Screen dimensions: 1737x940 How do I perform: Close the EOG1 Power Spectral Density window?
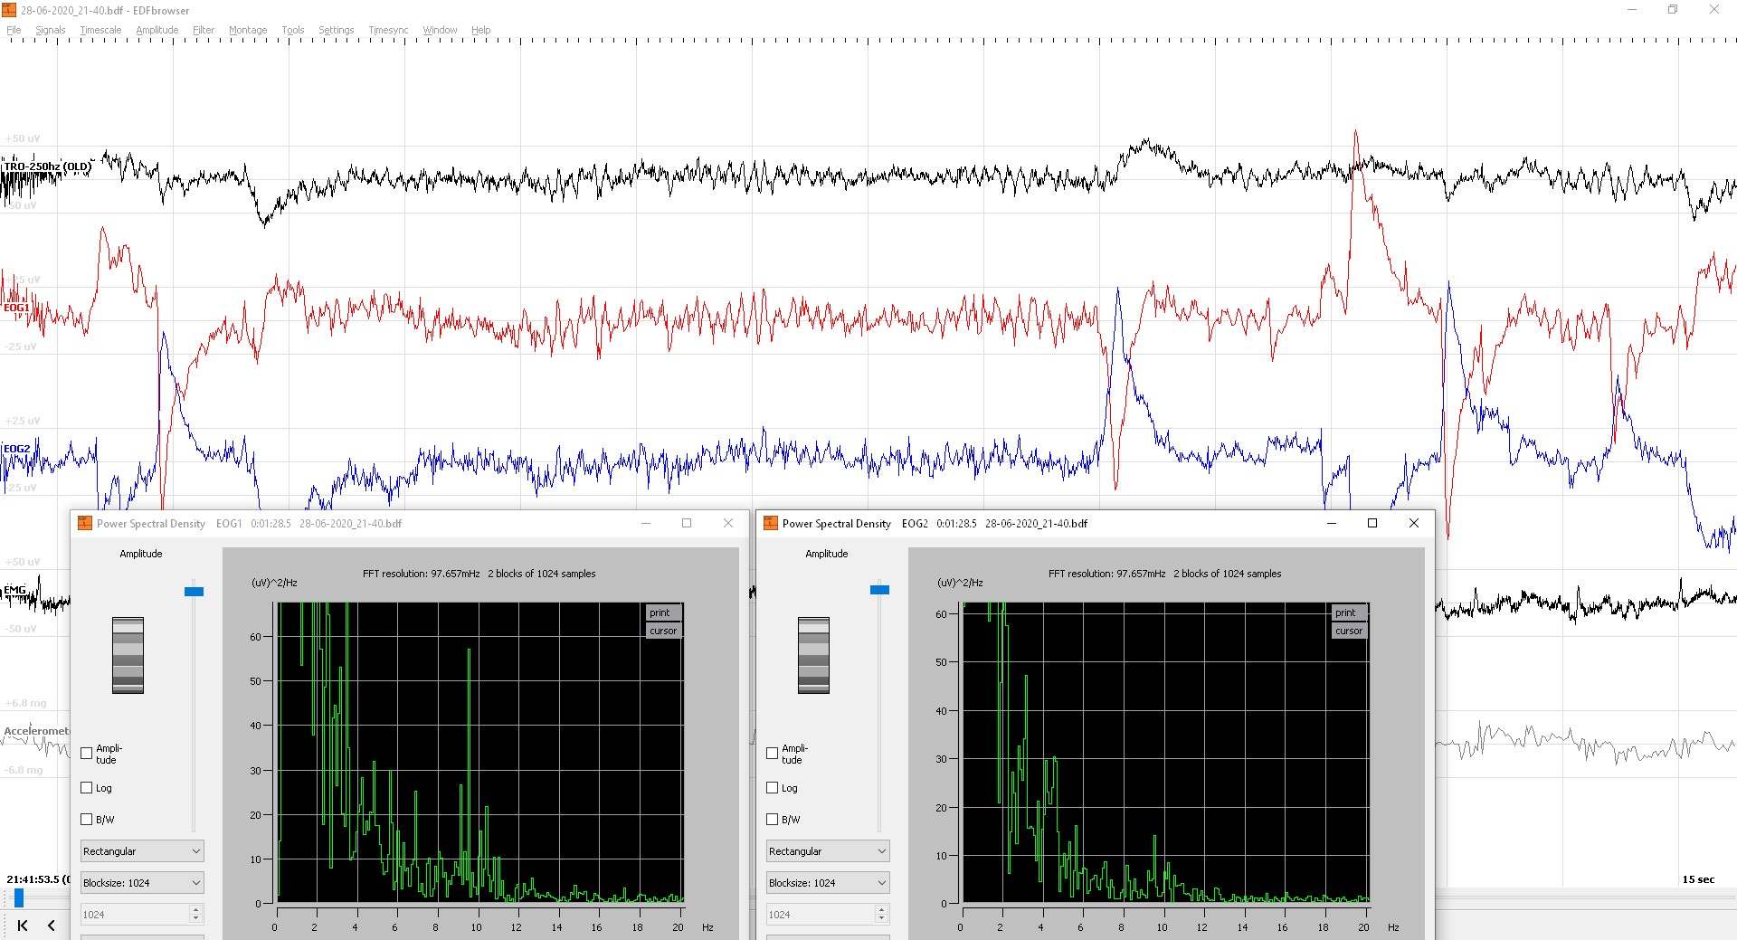coord(728,523)
